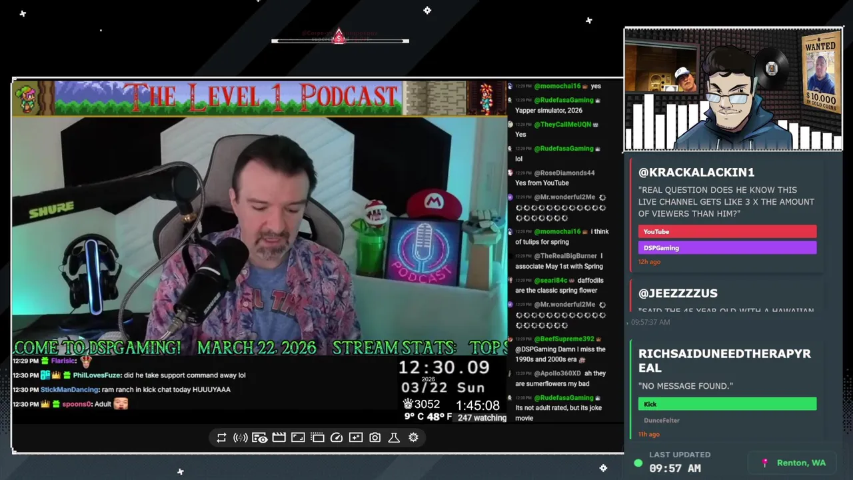The width and height of the screenshot is (853, 480).
Task: Click the RICHSAIDUNEEDTHERAPYREAL heading
Action: point(724,361)
